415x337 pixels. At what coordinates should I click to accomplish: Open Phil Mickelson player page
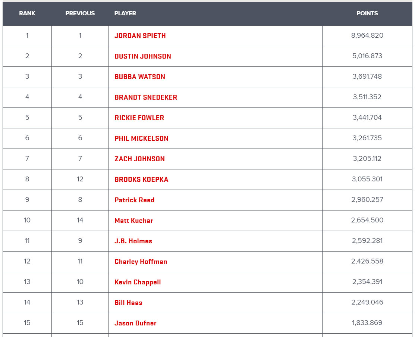pos(141,138)
